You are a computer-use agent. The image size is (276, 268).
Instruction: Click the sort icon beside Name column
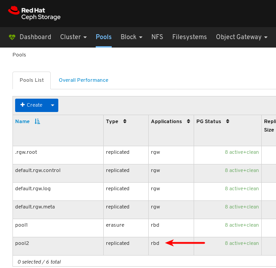click(37, 121)
